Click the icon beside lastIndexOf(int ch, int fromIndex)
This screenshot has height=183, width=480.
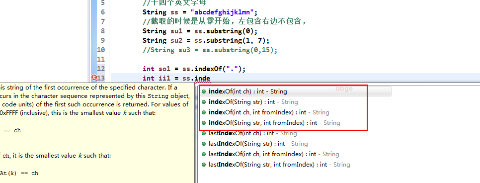pyautogui.click(x=204, y=154)
